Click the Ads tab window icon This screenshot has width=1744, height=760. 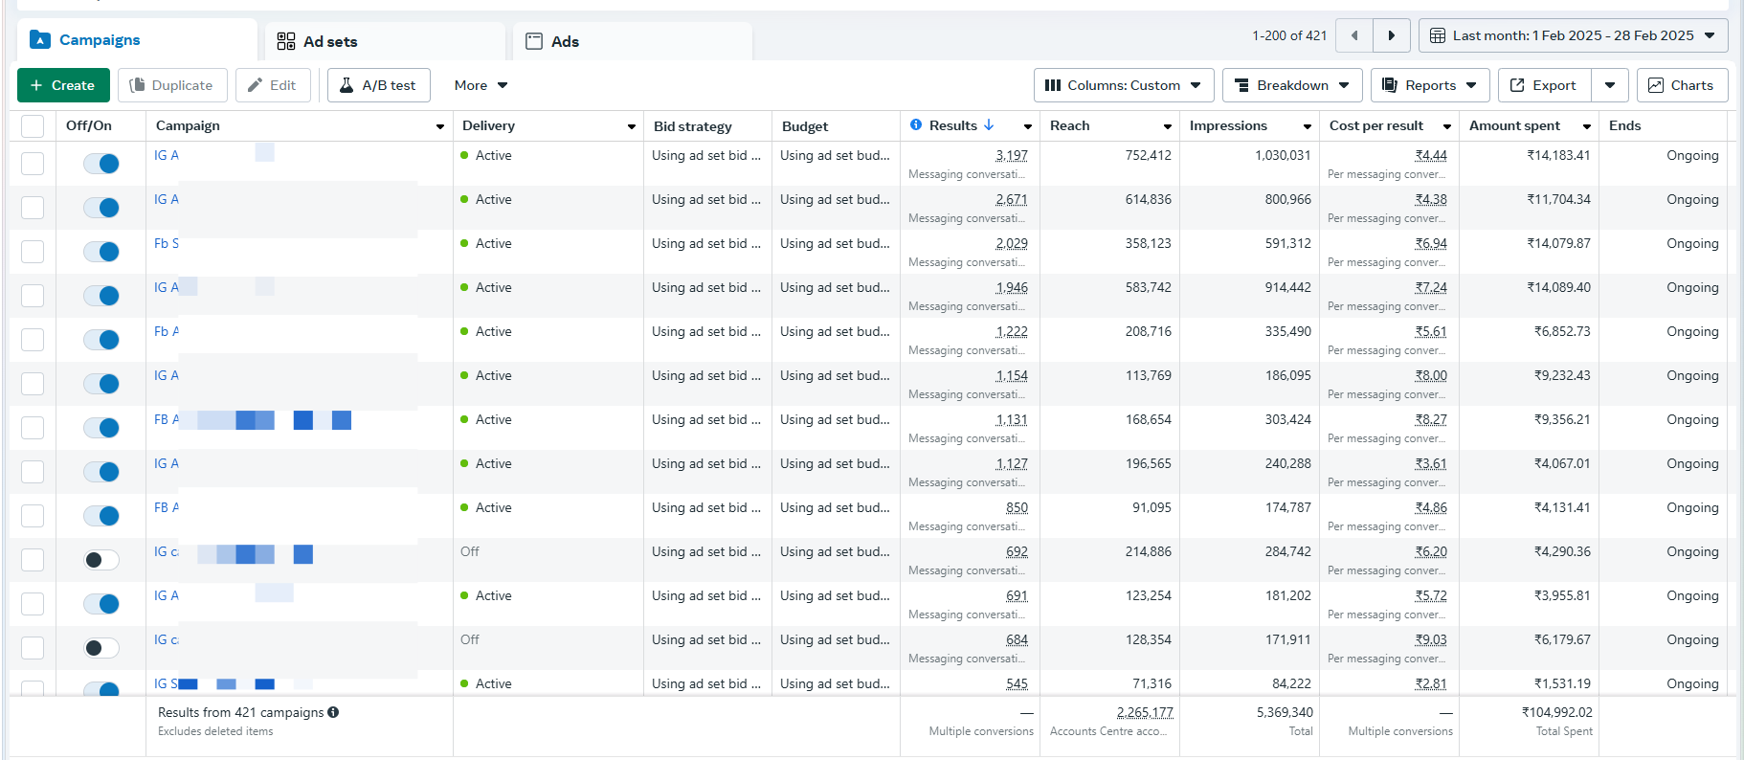coord(534,41)
